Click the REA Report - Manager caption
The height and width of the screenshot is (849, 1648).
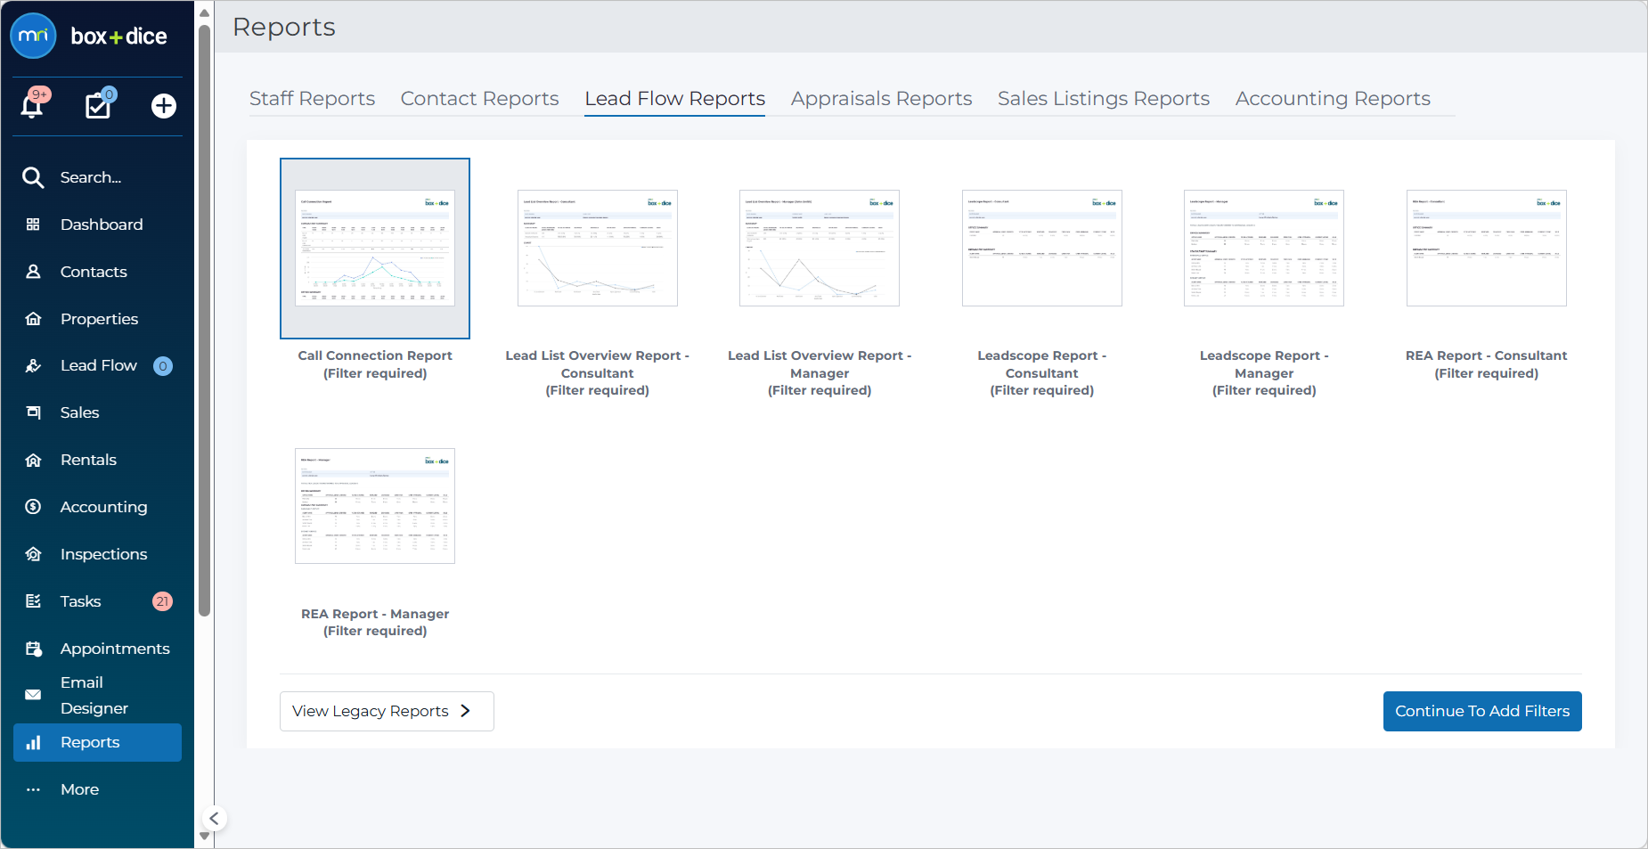click(375, 623)
